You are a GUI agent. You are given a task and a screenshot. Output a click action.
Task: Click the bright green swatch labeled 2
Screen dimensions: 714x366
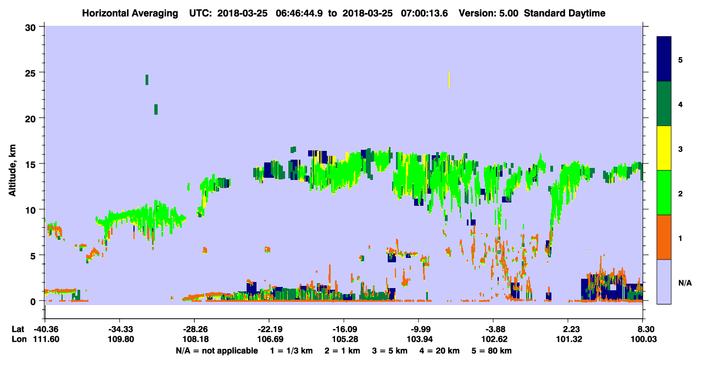point(664,193)
